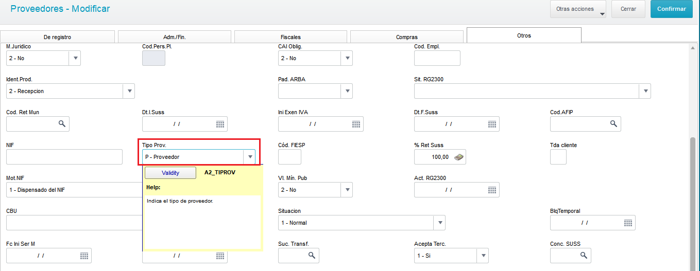Open search lookup for Cod.AFIP
Image resolution: width=700 pixels, height=271 pixels.
pos(613,124)
